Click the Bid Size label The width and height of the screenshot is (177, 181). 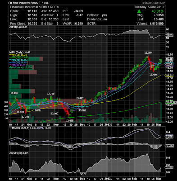pos(47,24)
